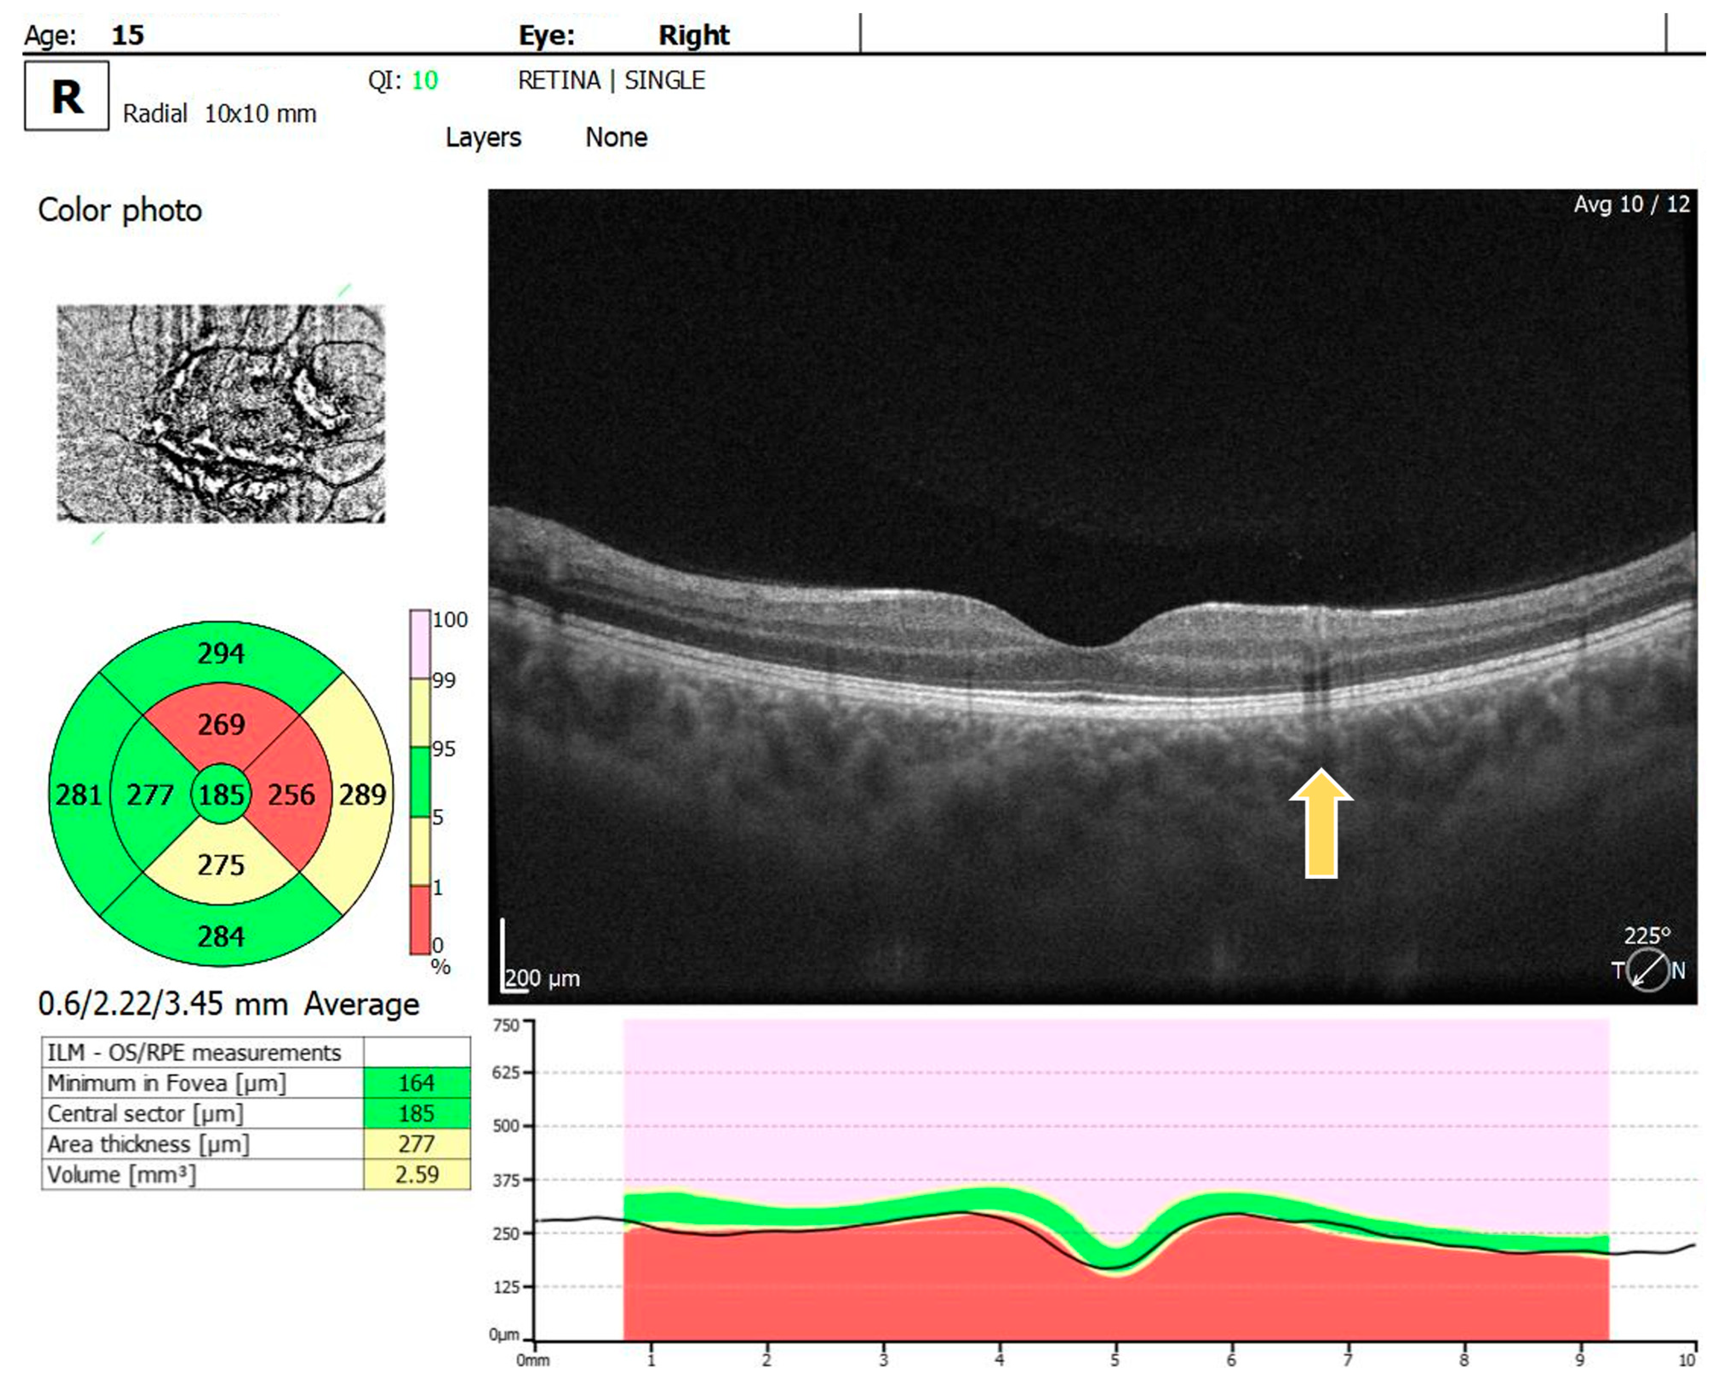The width and height of the screenshot is (1718, 1393).
Task: Open the RETINA | SINGLE scan mode selector
Action: [x=612, y=80]
